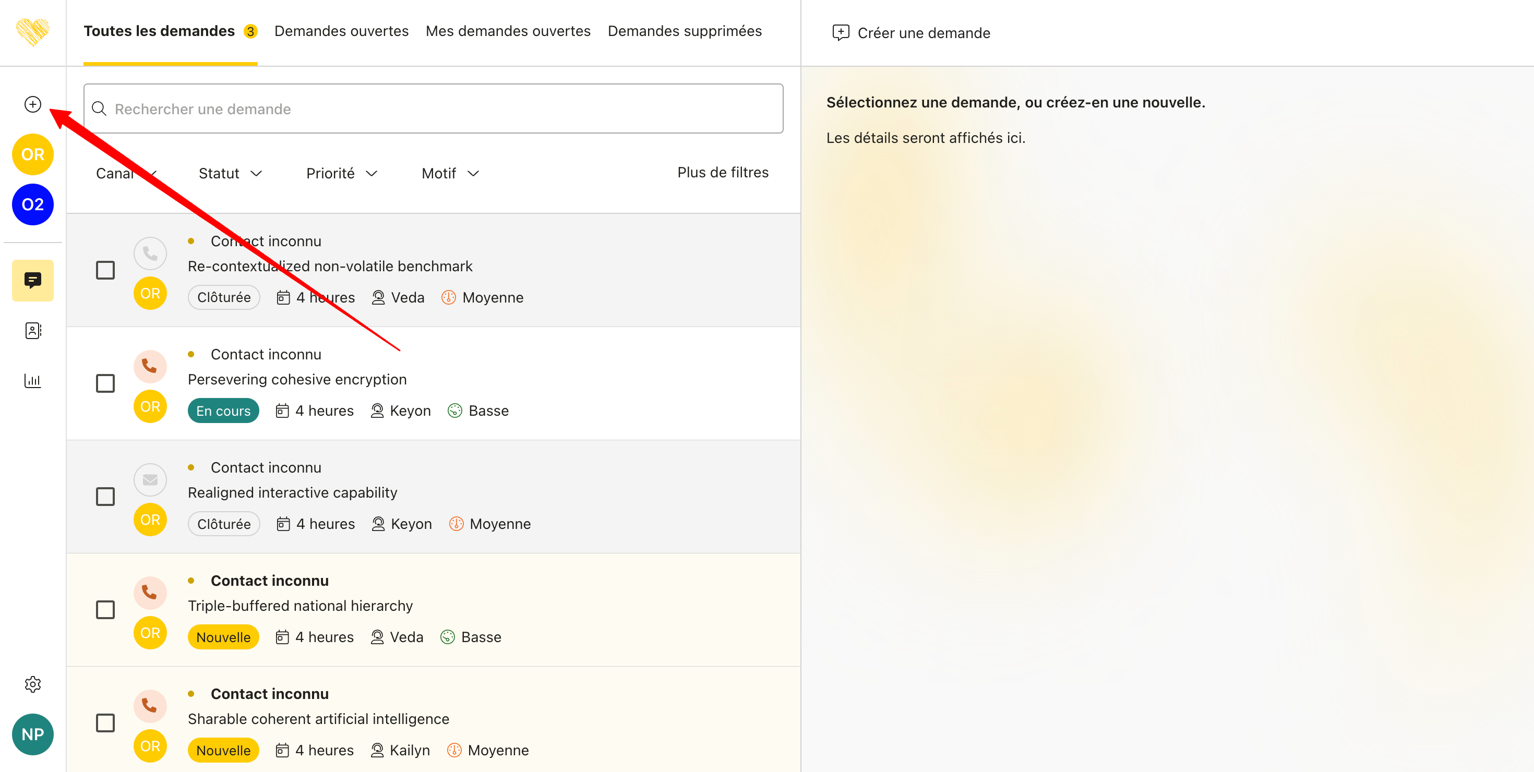1534x772 pixels.
Task: Click the yellow heart logo
Action: (x=33, y=32)
